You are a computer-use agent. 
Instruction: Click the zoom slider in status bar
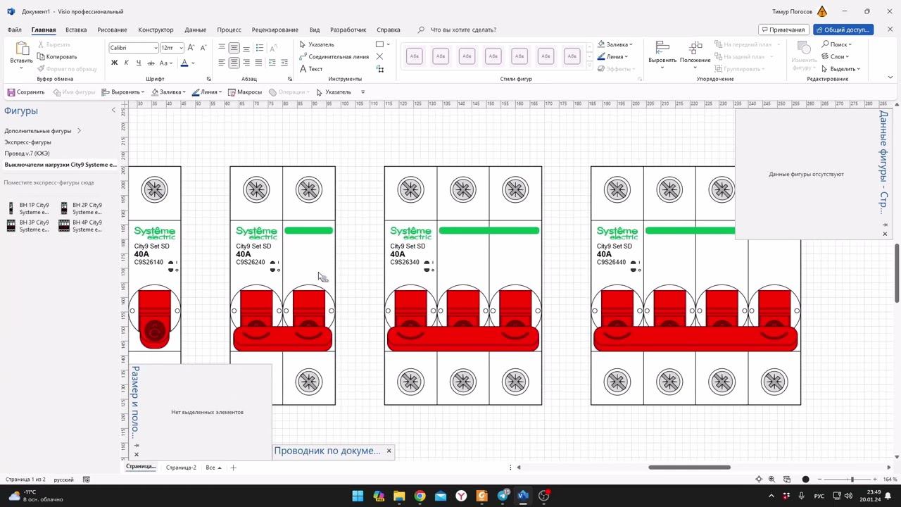(852, 480)
